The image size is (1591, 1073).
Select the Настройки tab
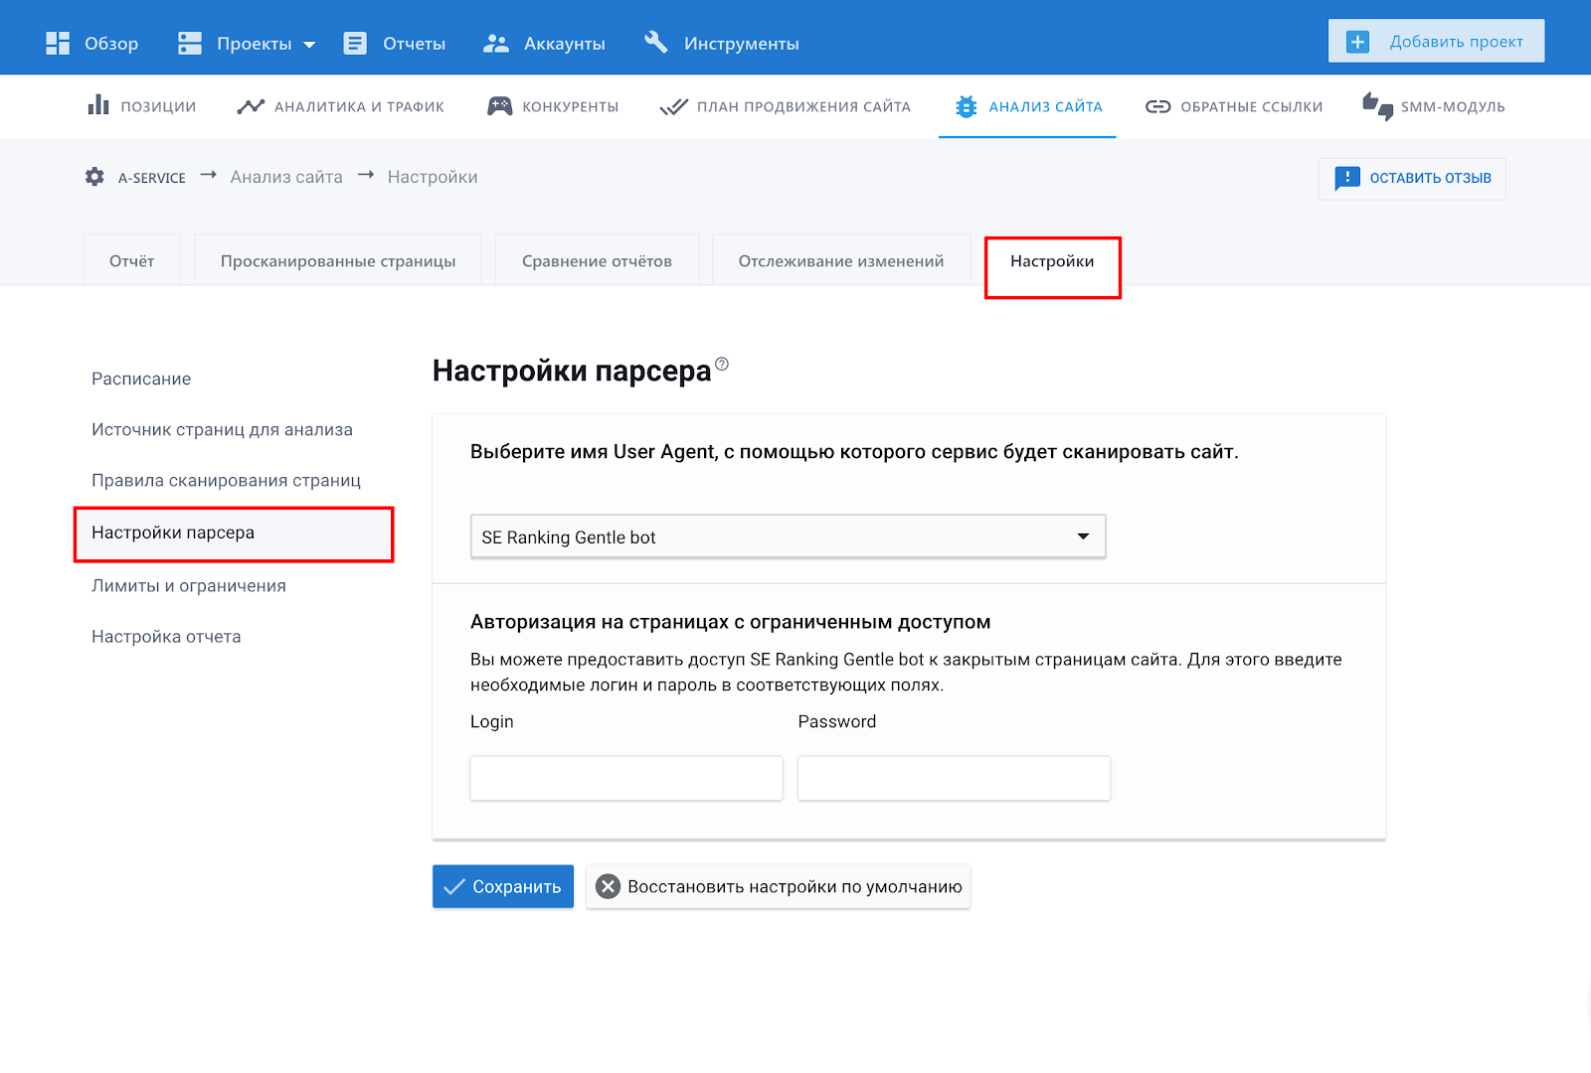(1052, 261)
